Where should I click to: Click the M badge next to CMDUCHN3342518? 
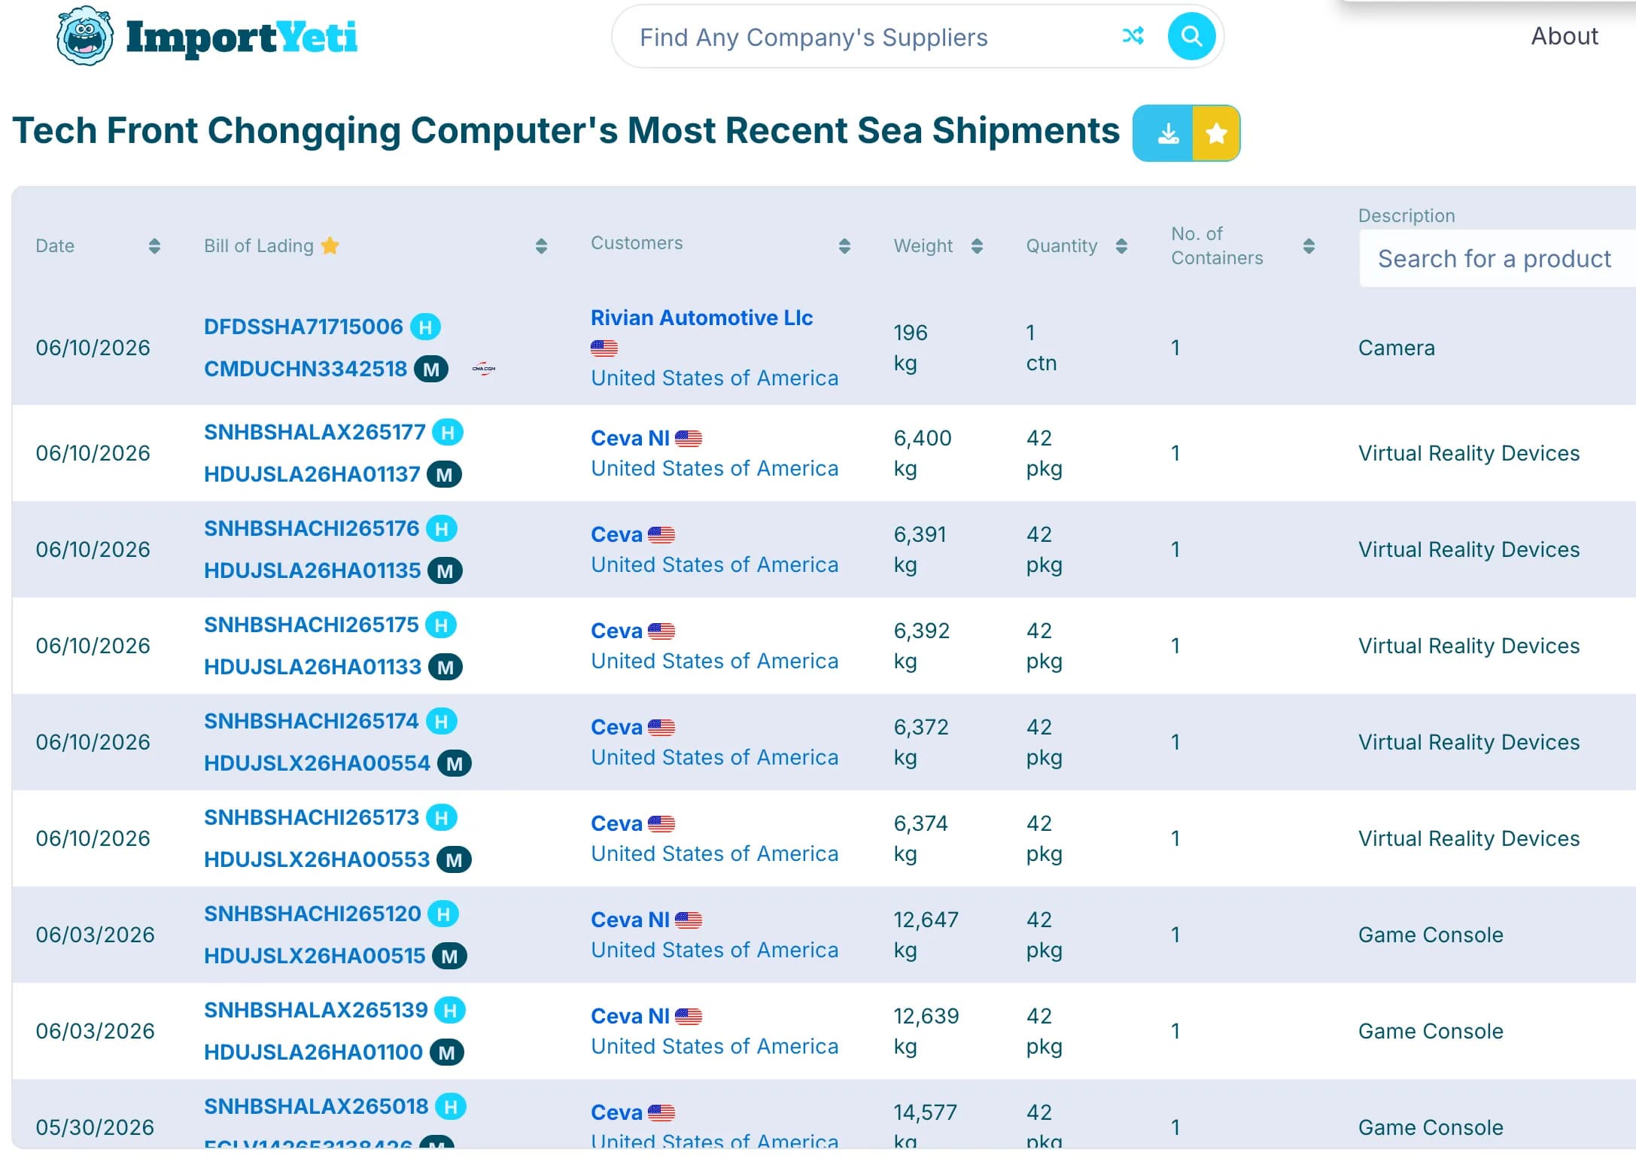pyautogui.click(x=431, y=369)
